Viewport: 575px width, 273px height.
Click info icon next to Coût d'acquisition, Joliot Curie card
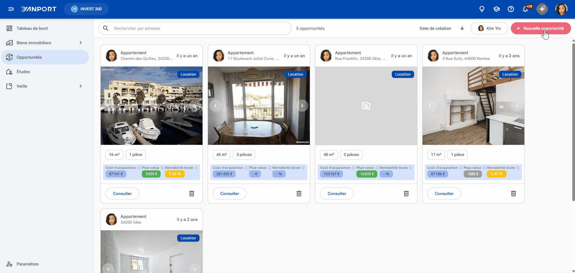(x=246, y=168)
